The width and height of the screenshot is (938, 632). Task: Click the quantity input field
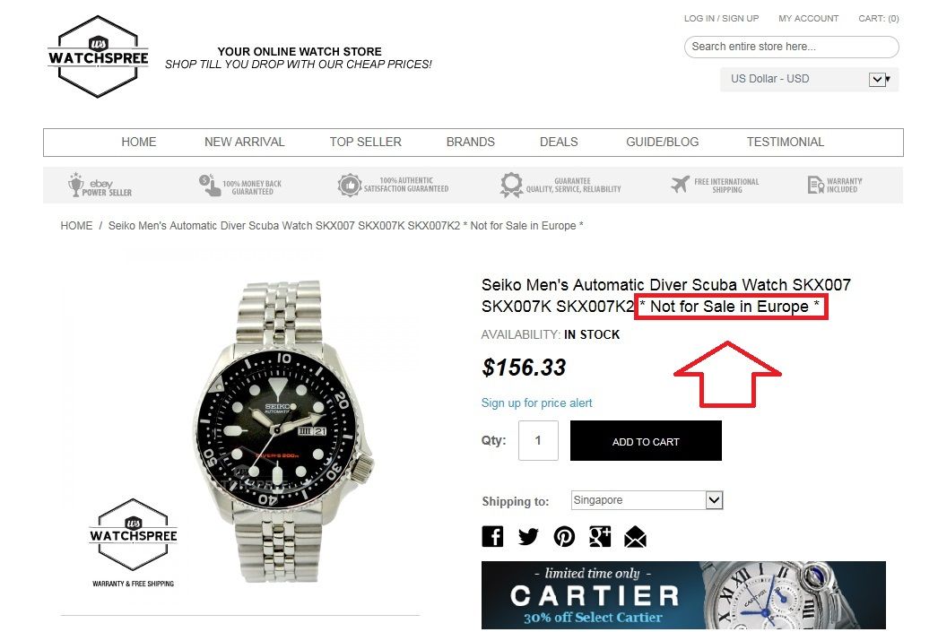pyautogui.click(x=538, y=441)
